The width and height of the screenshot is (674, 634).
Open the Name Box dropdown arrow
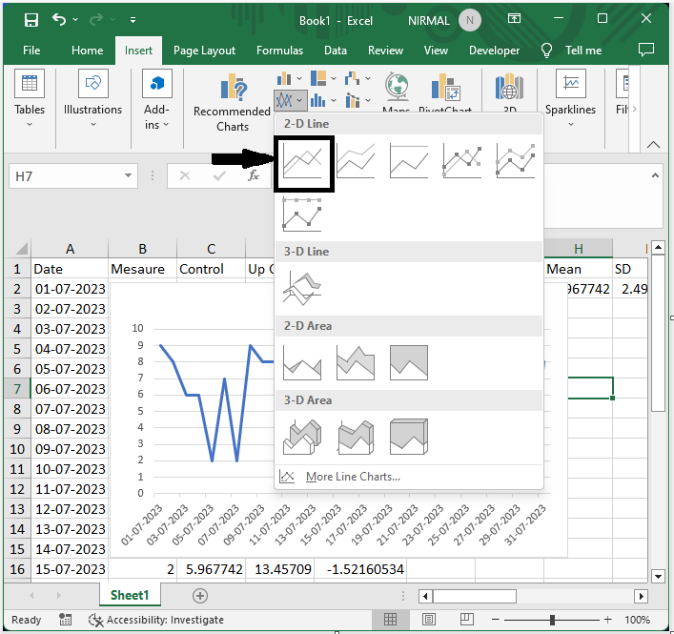tap(128, 175)
